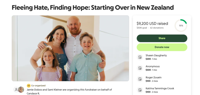Image resolution: width=200 pixels, height=95 pixels.
Task: Click the heart icon beside Shawn Daugherty
Action: coord(140,57)
